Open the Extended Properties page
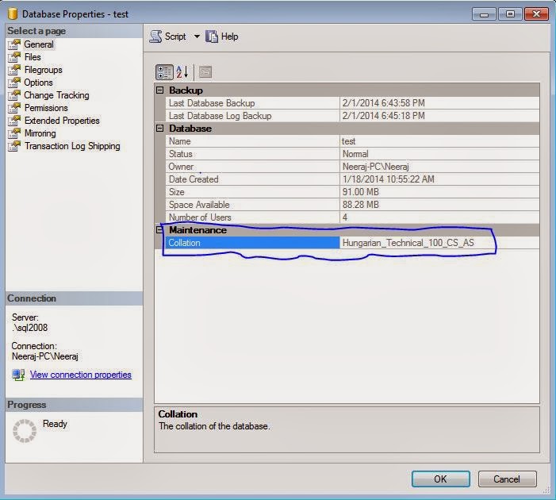 [x=62, y=121]
